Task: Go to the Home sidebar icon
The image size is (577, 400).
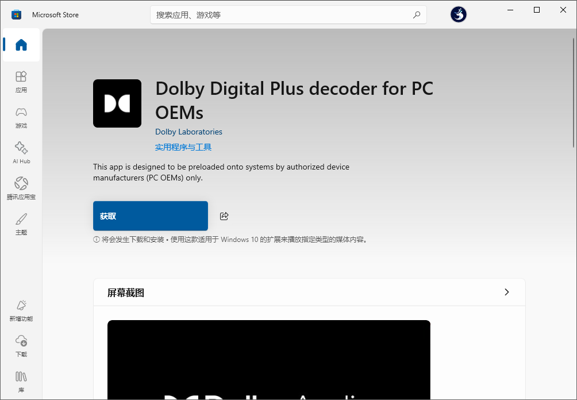Action: click(21, 45)
